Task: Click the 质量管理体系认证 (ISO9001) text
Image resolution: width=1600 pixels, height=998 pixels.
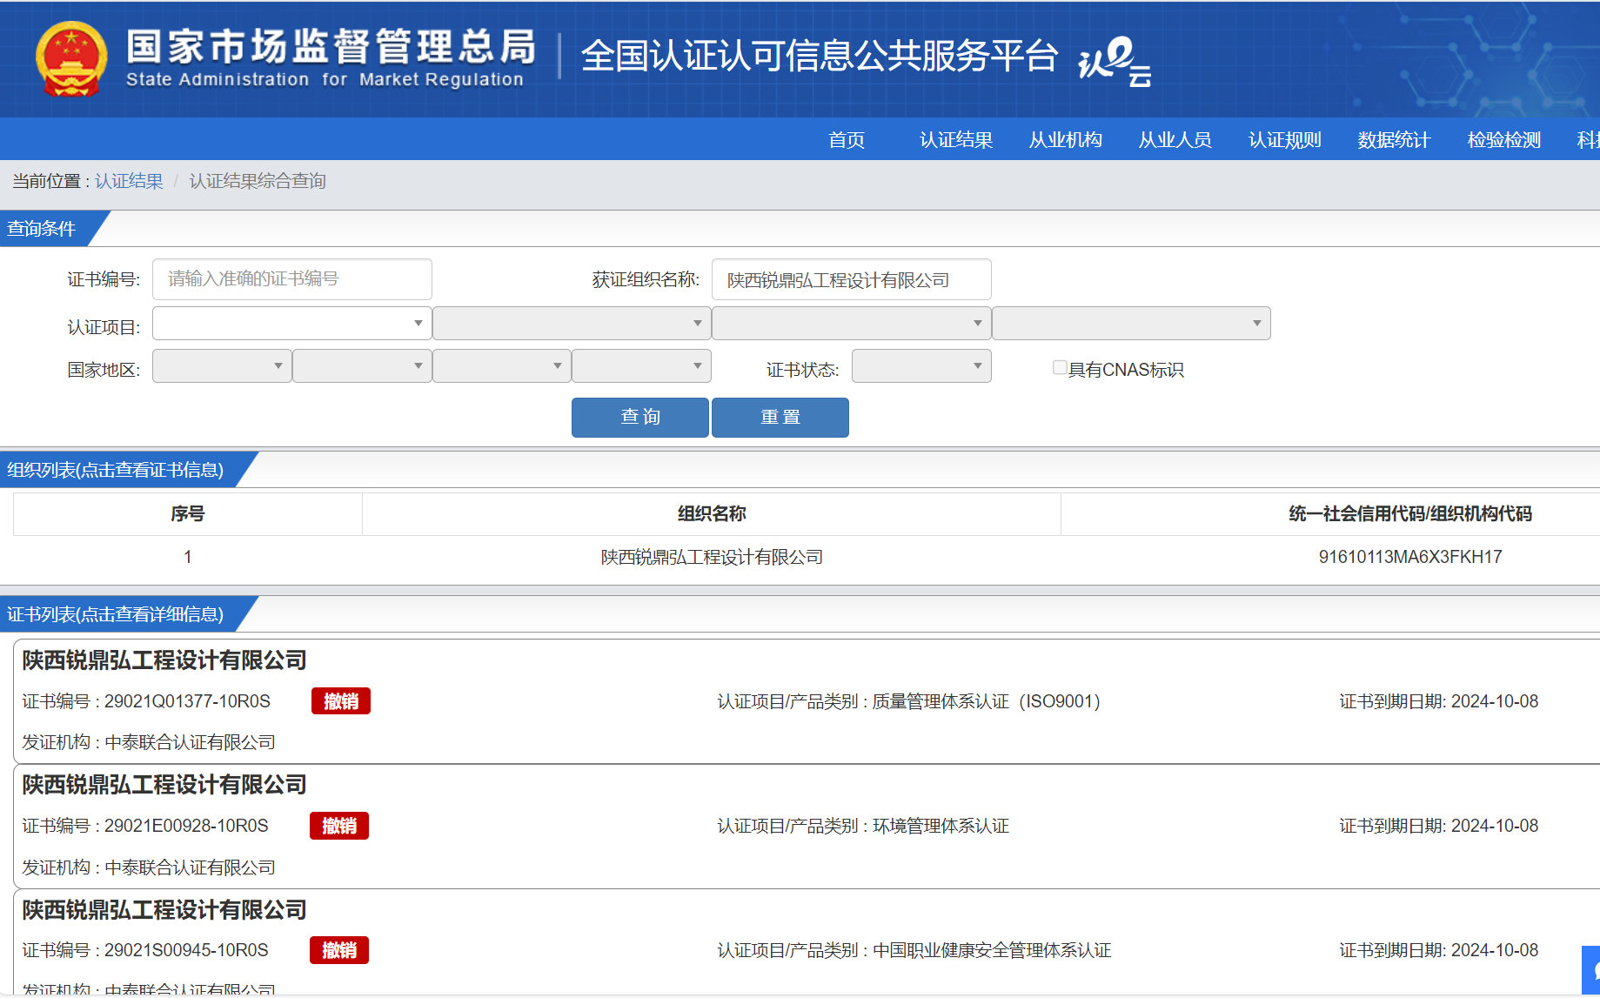Action: pyautogui.click(x=987, y=701)
